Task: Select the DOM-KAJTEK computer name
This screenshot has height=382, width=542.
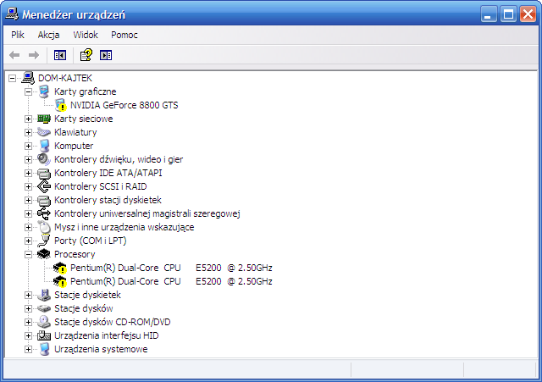Action: pos(65,78)
